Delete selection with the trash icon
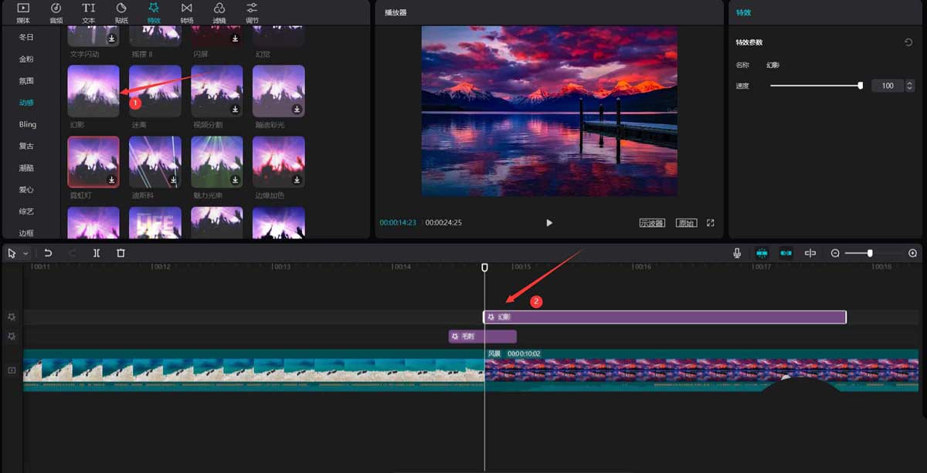 tap(121, 253)
